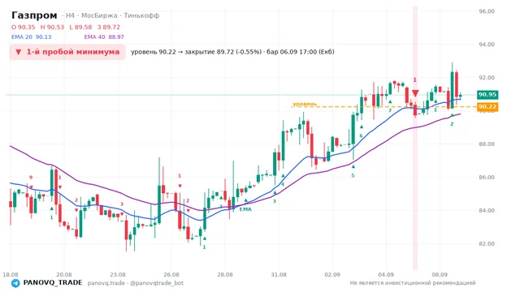
Task: Click the 92.00 price axis label
Action: click(487, 78)
